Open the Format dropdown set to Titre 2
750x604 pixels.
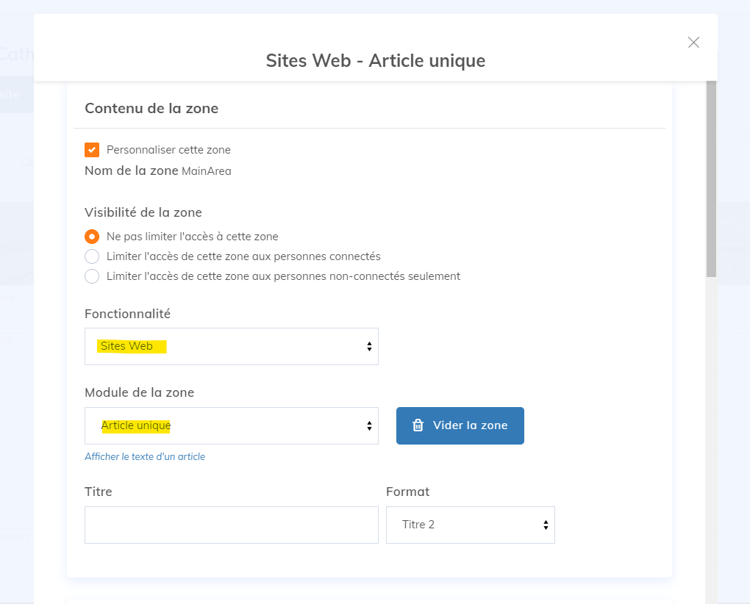click(x=470, y=525)
